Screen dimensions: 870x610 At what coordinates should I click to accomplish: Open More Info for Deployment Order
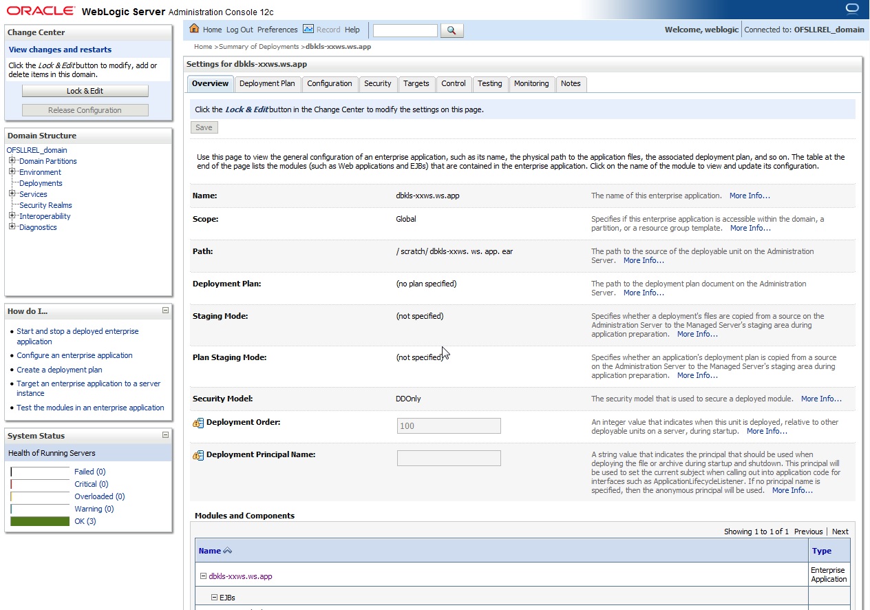tap(767, 431)
